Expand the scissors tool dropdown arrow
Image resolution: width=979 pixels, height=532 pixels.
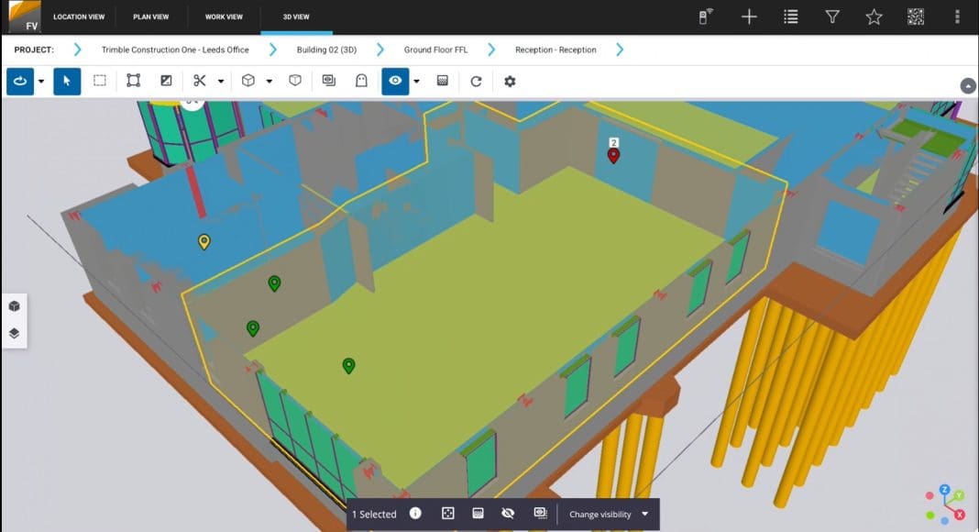221,81
